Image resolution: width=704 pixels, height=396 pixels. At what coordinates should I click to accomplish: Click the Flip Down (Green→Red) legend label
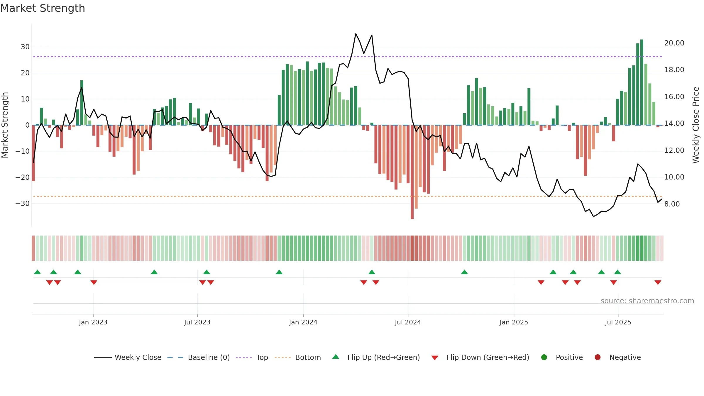(x=488, y=357)
